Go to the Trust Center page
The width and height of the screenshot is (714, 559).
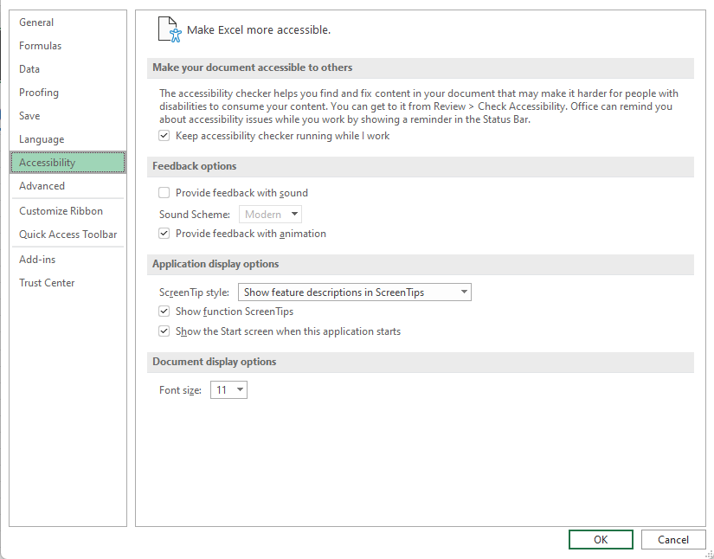tap(68, 283)
